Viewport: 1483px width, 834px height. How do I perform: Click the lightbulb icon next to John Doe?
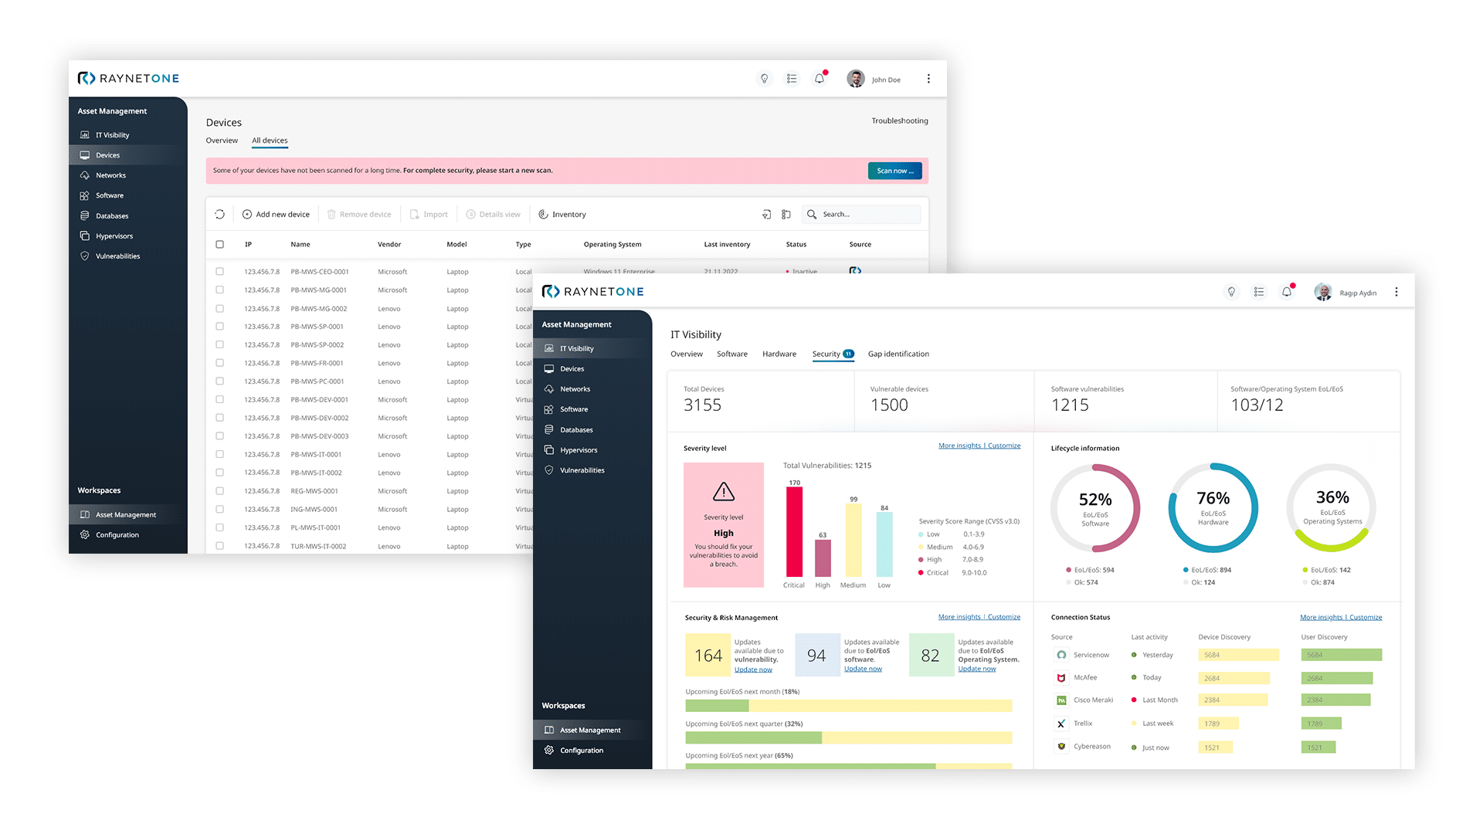click(x=764, y=79)
